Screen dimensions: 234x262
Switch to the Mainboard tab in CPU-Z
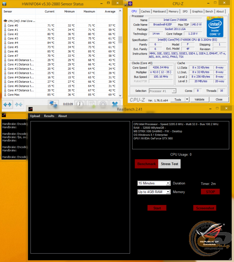click(159, 11)
